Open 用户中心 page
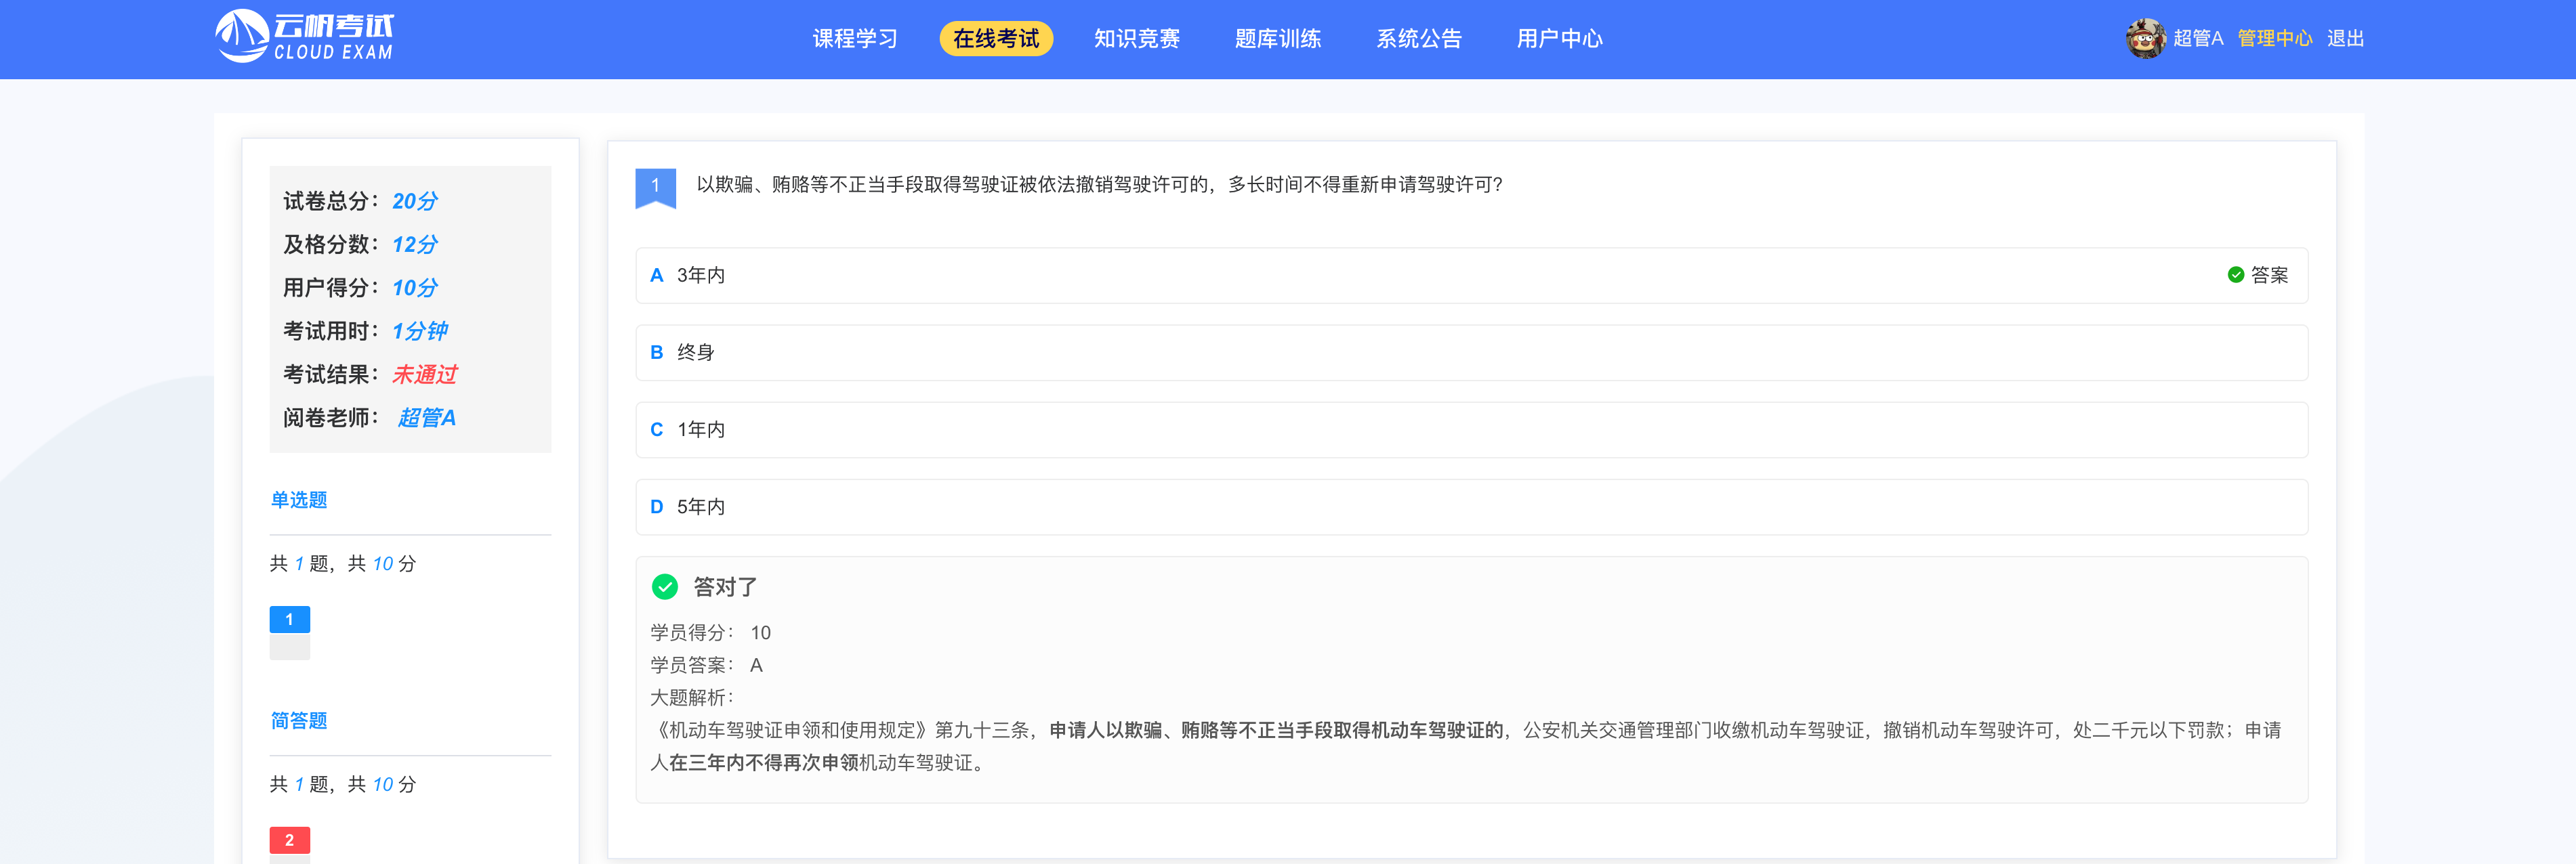Image resolution: width=2576 pixels, height=864 pixels. (x=1560, y=39)
